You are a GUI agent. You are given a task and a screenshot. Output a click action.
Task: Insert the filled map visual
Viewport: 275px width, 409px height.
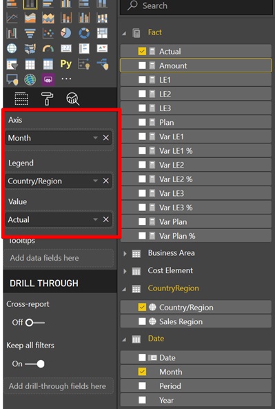click(30, 48)
